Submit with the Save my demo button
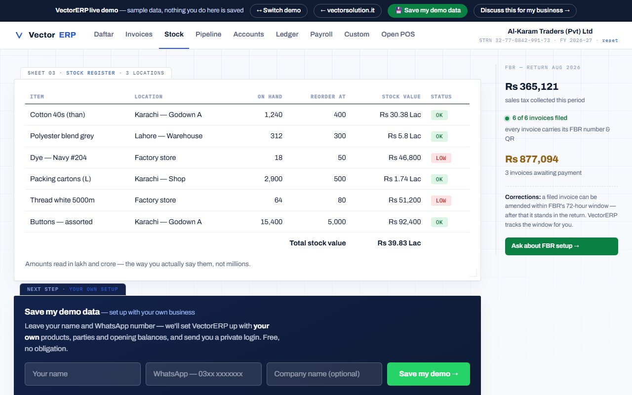This screenshot has width=632, height=395. pyautogui.click(x=429, y=374)
